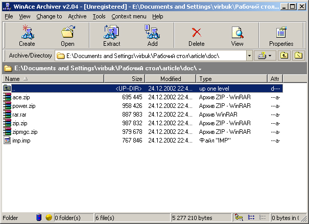Image resolution: width=309 pixels, height=224 pixels.
Task: Click the size value 987 832
Action: click(x=132, y=123)
